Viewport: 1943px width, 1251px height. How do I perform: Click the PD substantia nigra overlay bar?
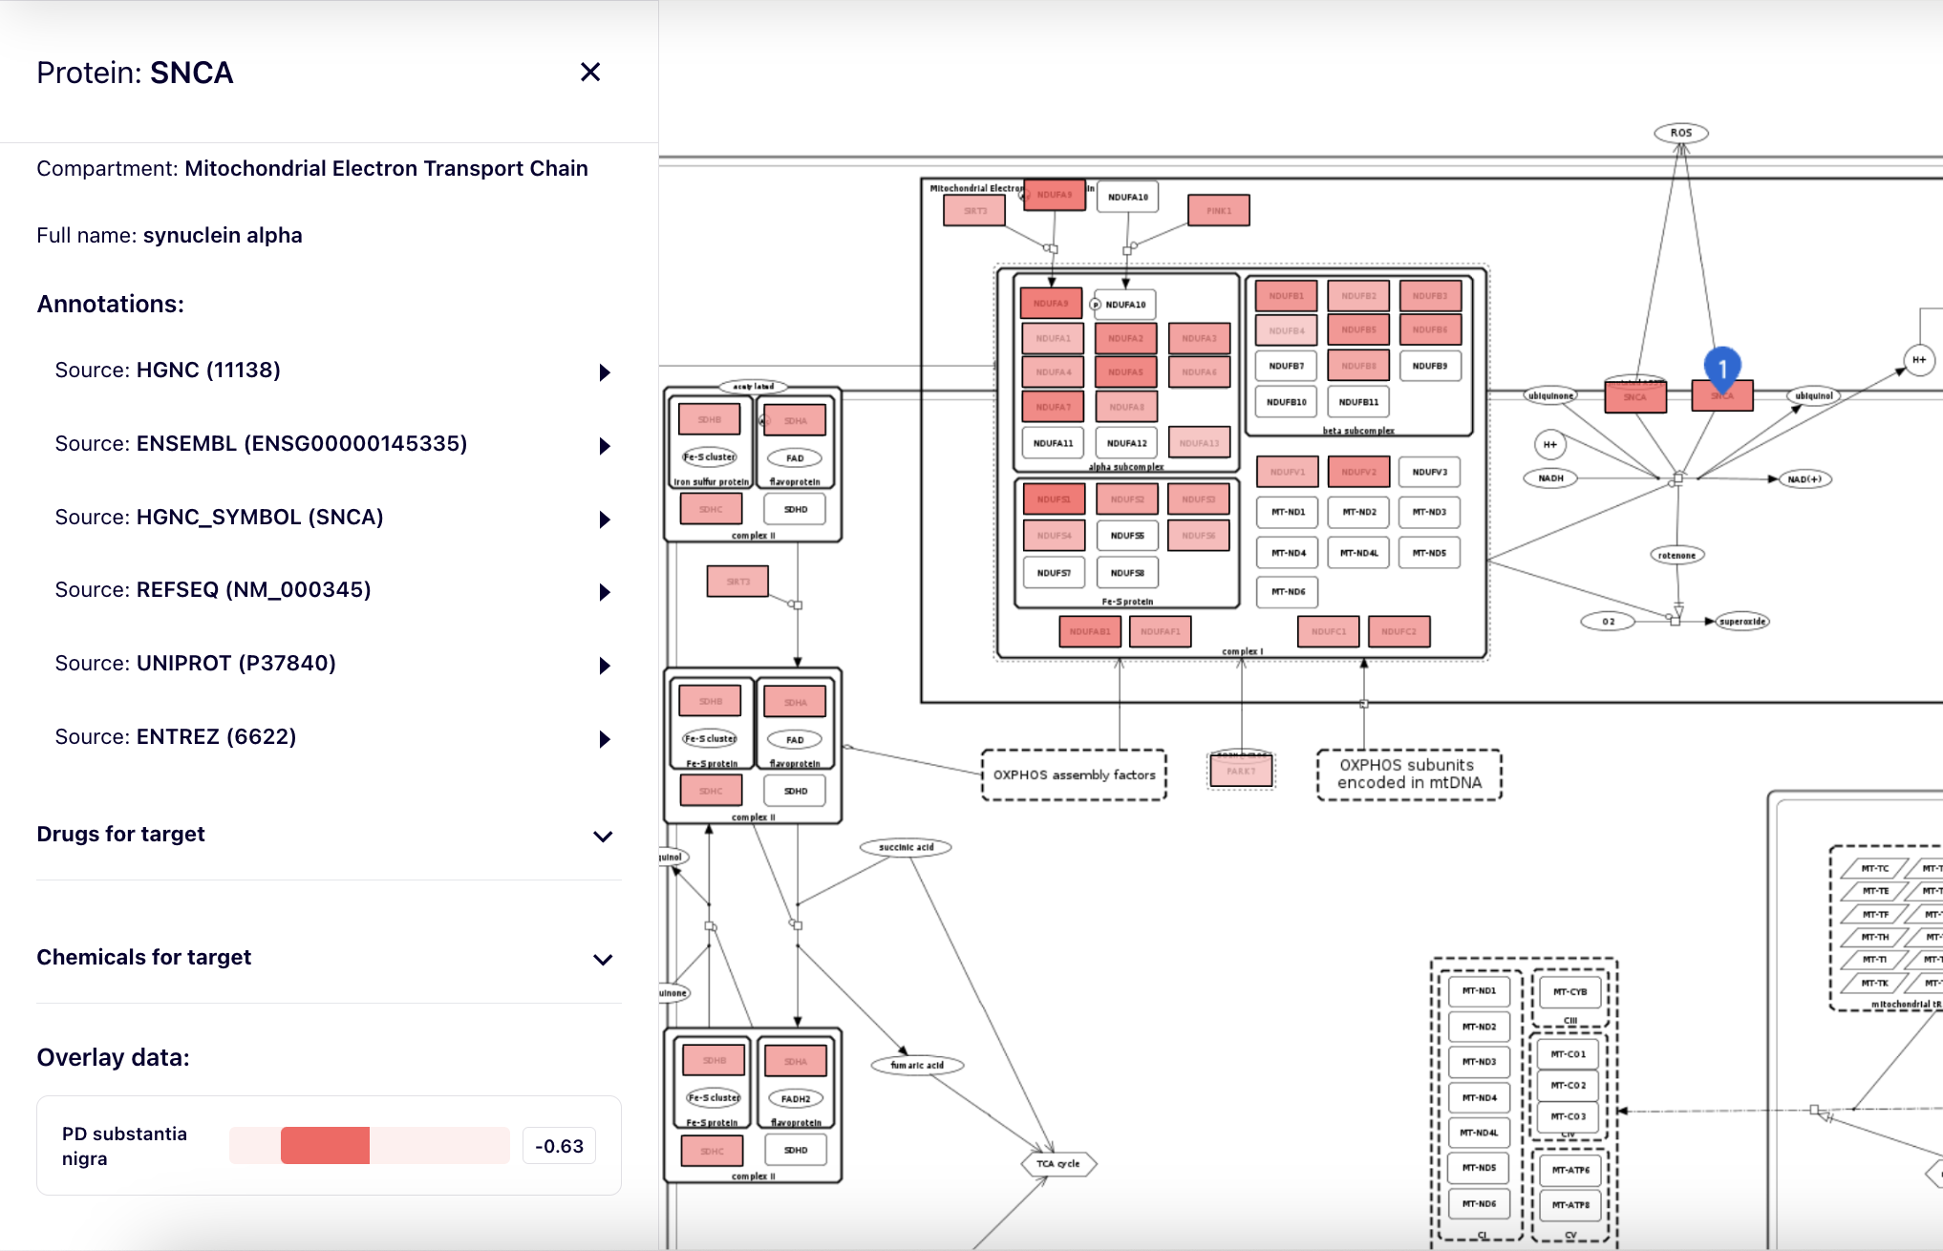pyautogui.click(x=369, y=1145)
